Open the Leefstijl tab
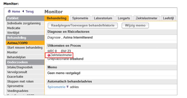 click(168, 18)
